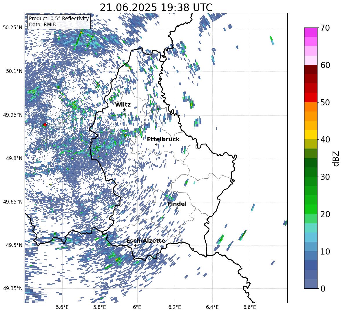Viewport: 343px width, 313px height.
Task: Click the 49.5°N latitude label
Action: pyautogui.click(x=14, y=245)
